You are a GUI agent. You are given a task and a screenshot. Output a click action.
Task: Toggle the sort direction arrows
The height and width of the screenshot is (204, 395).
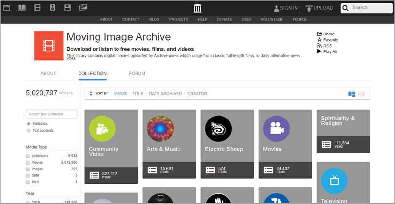[x=91, y=93]
